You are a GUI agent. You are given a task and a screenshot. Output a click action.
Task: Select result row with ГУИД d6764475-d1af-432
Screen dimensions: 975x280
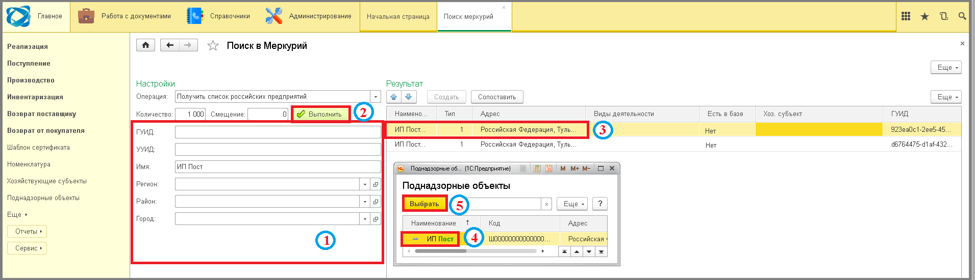673,145
